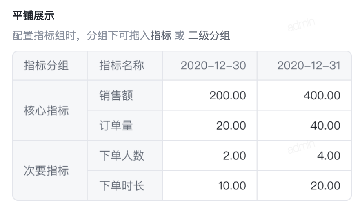
Task: Select the 下单人数 metric row label
Action: [x=125, y=155]
